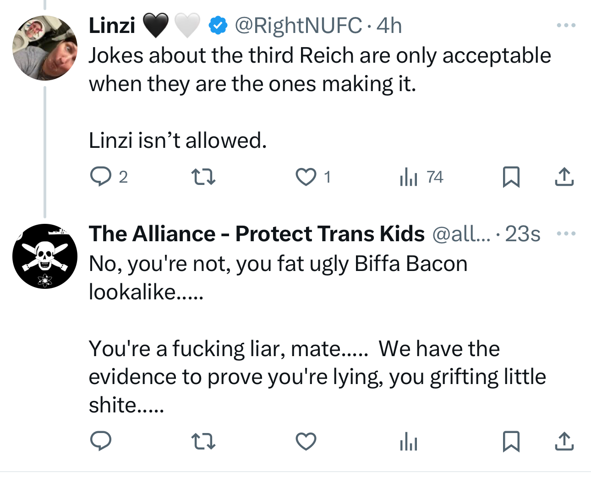Open the 23s timestamp link
Screen dimensions: 591x482
(523, 234)
